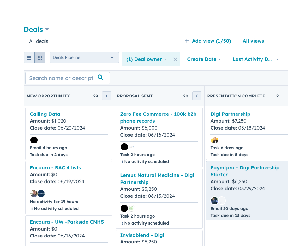Click the plus icon beside Add view
The width and height of the screenshot is (288, 246).
click(x=187, y=41)
